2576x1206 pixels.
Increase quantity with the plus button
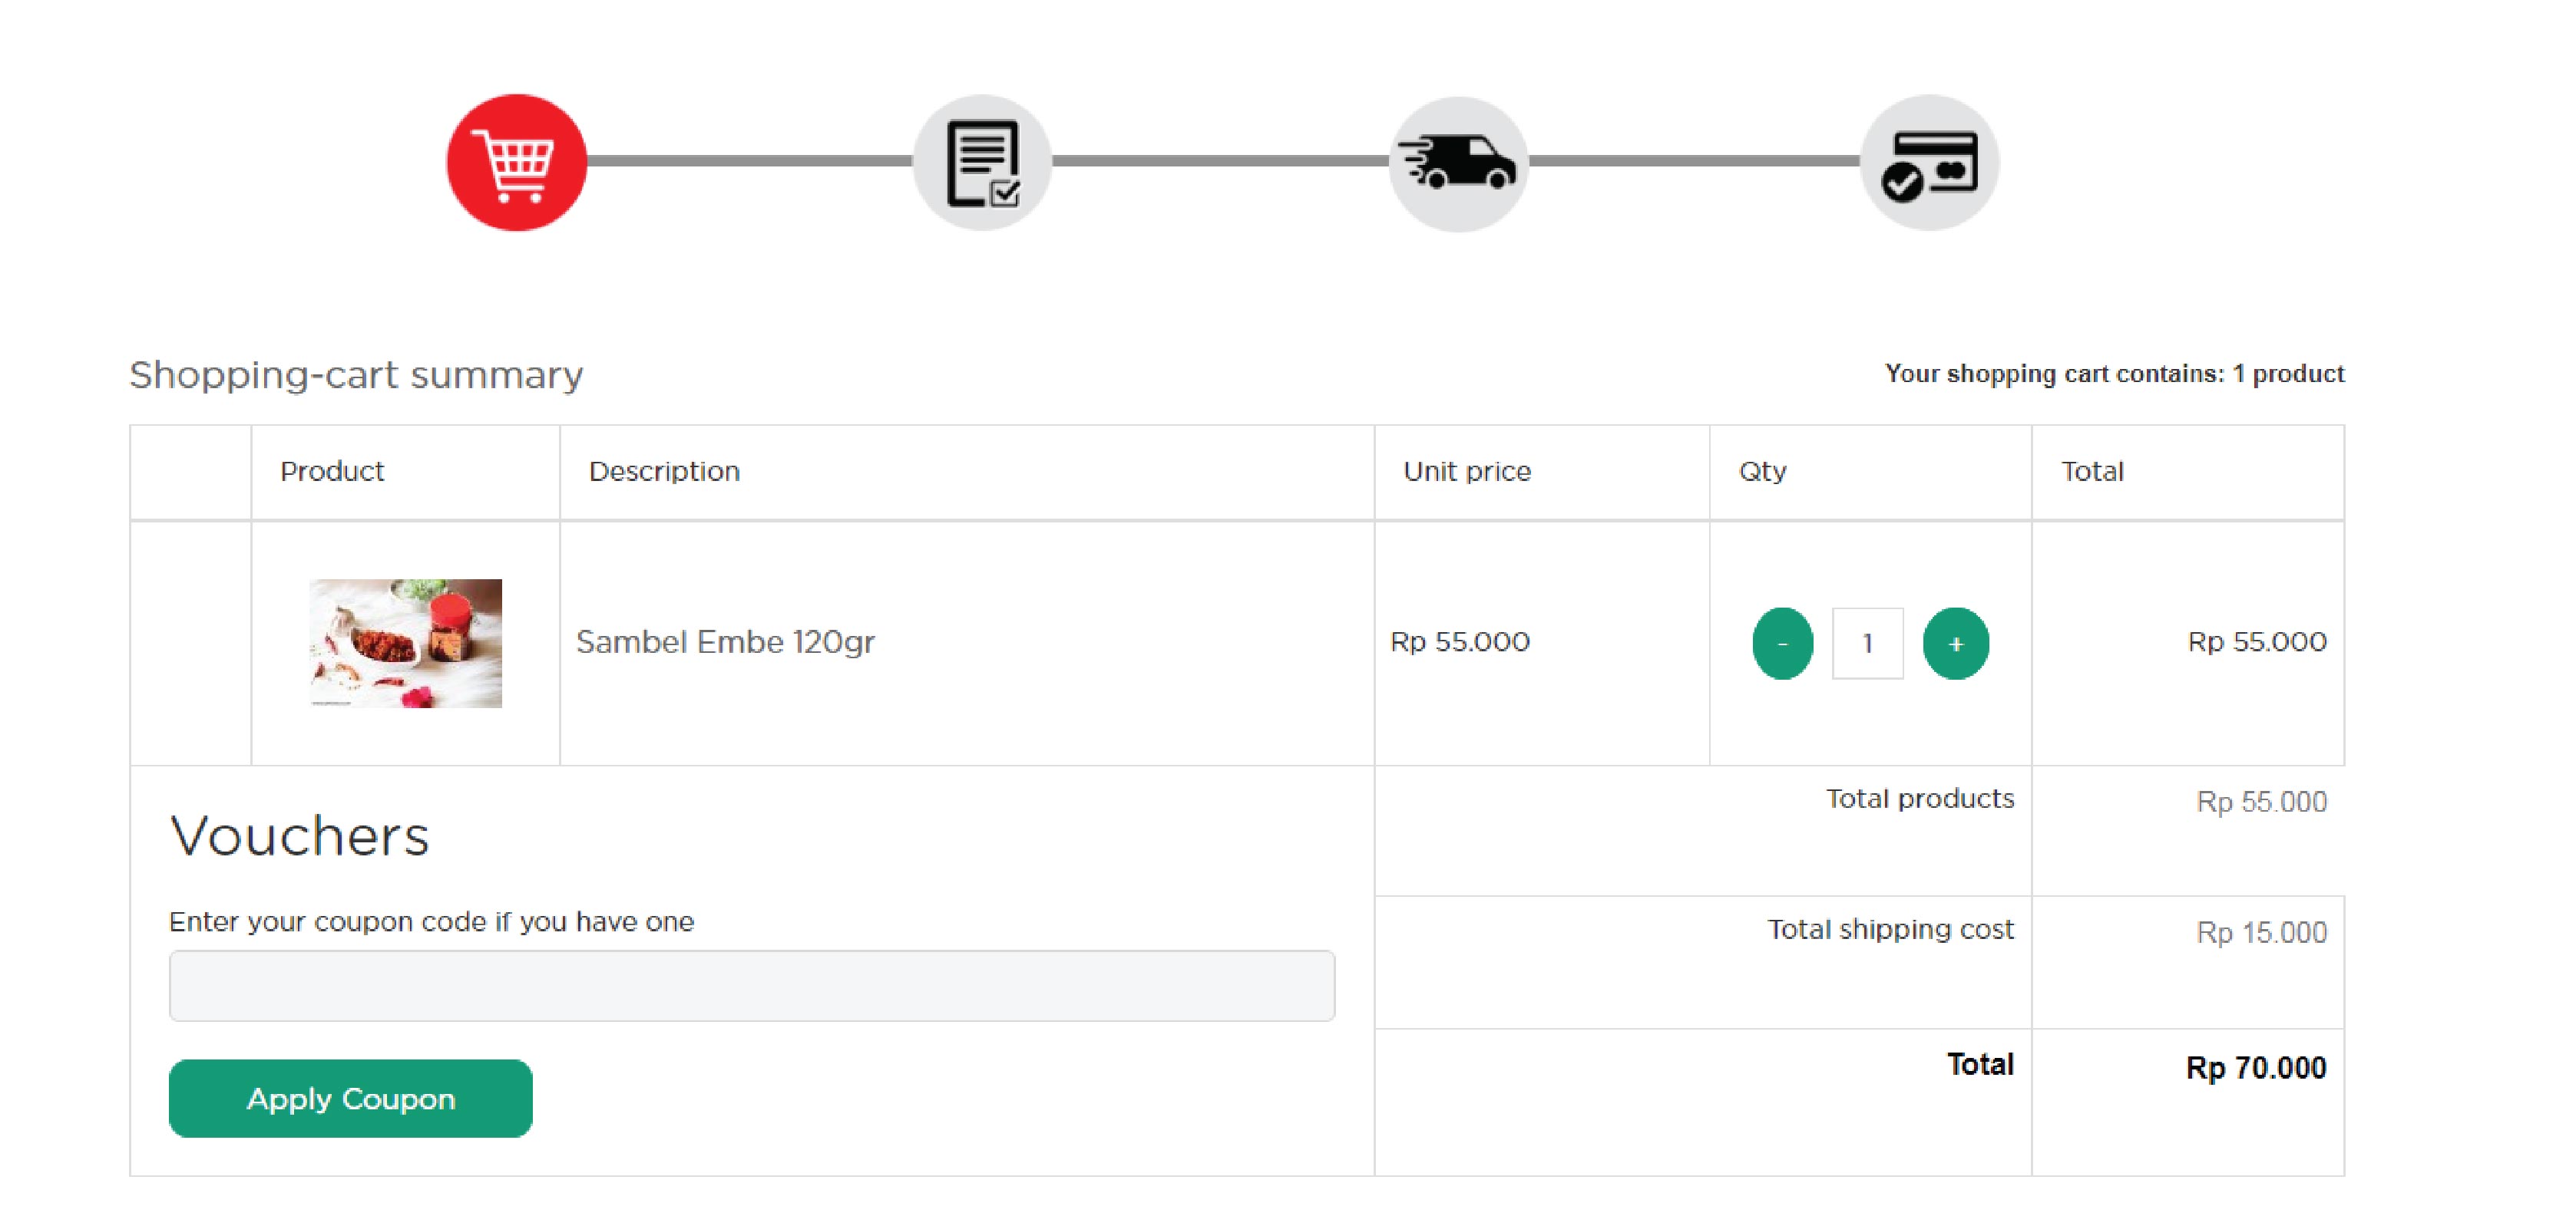pos(1955,644)
